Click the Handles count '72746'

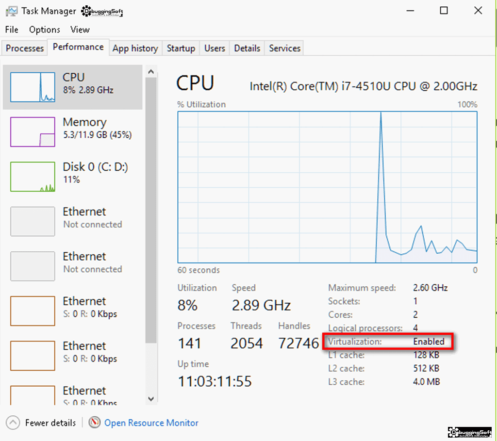(x=298, y=343)
